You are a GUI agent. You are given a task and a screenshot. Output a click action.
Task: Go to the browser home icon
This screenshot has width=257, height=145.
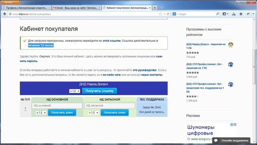click(241, 14)
